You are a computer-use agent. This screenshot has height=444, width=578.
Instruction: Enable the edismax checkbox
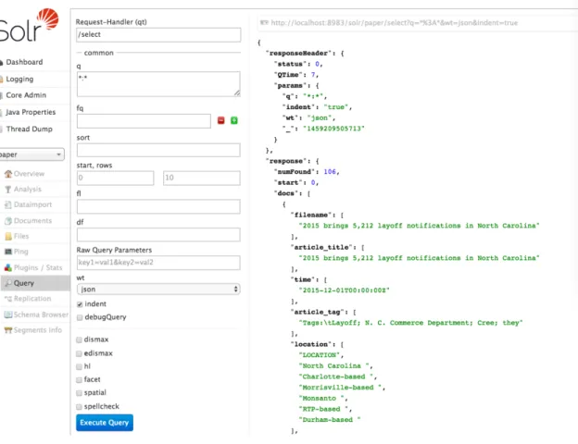click(x=79, y=353)
